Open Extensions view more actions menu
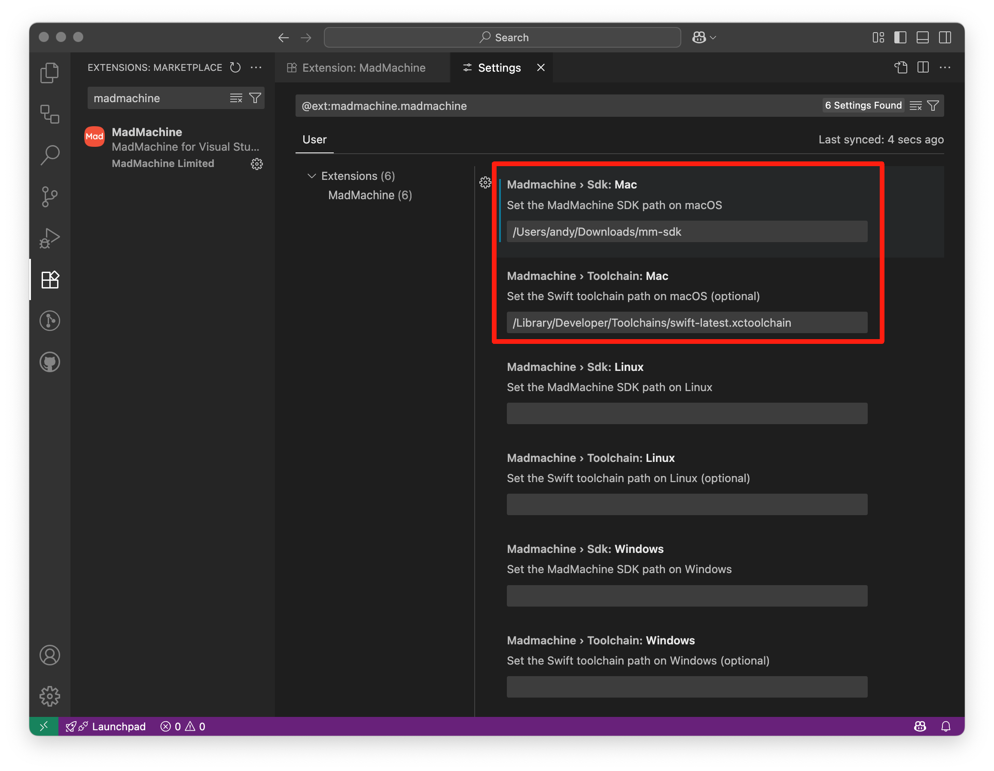This screenshot has width=994, height=771. [256, 67]
